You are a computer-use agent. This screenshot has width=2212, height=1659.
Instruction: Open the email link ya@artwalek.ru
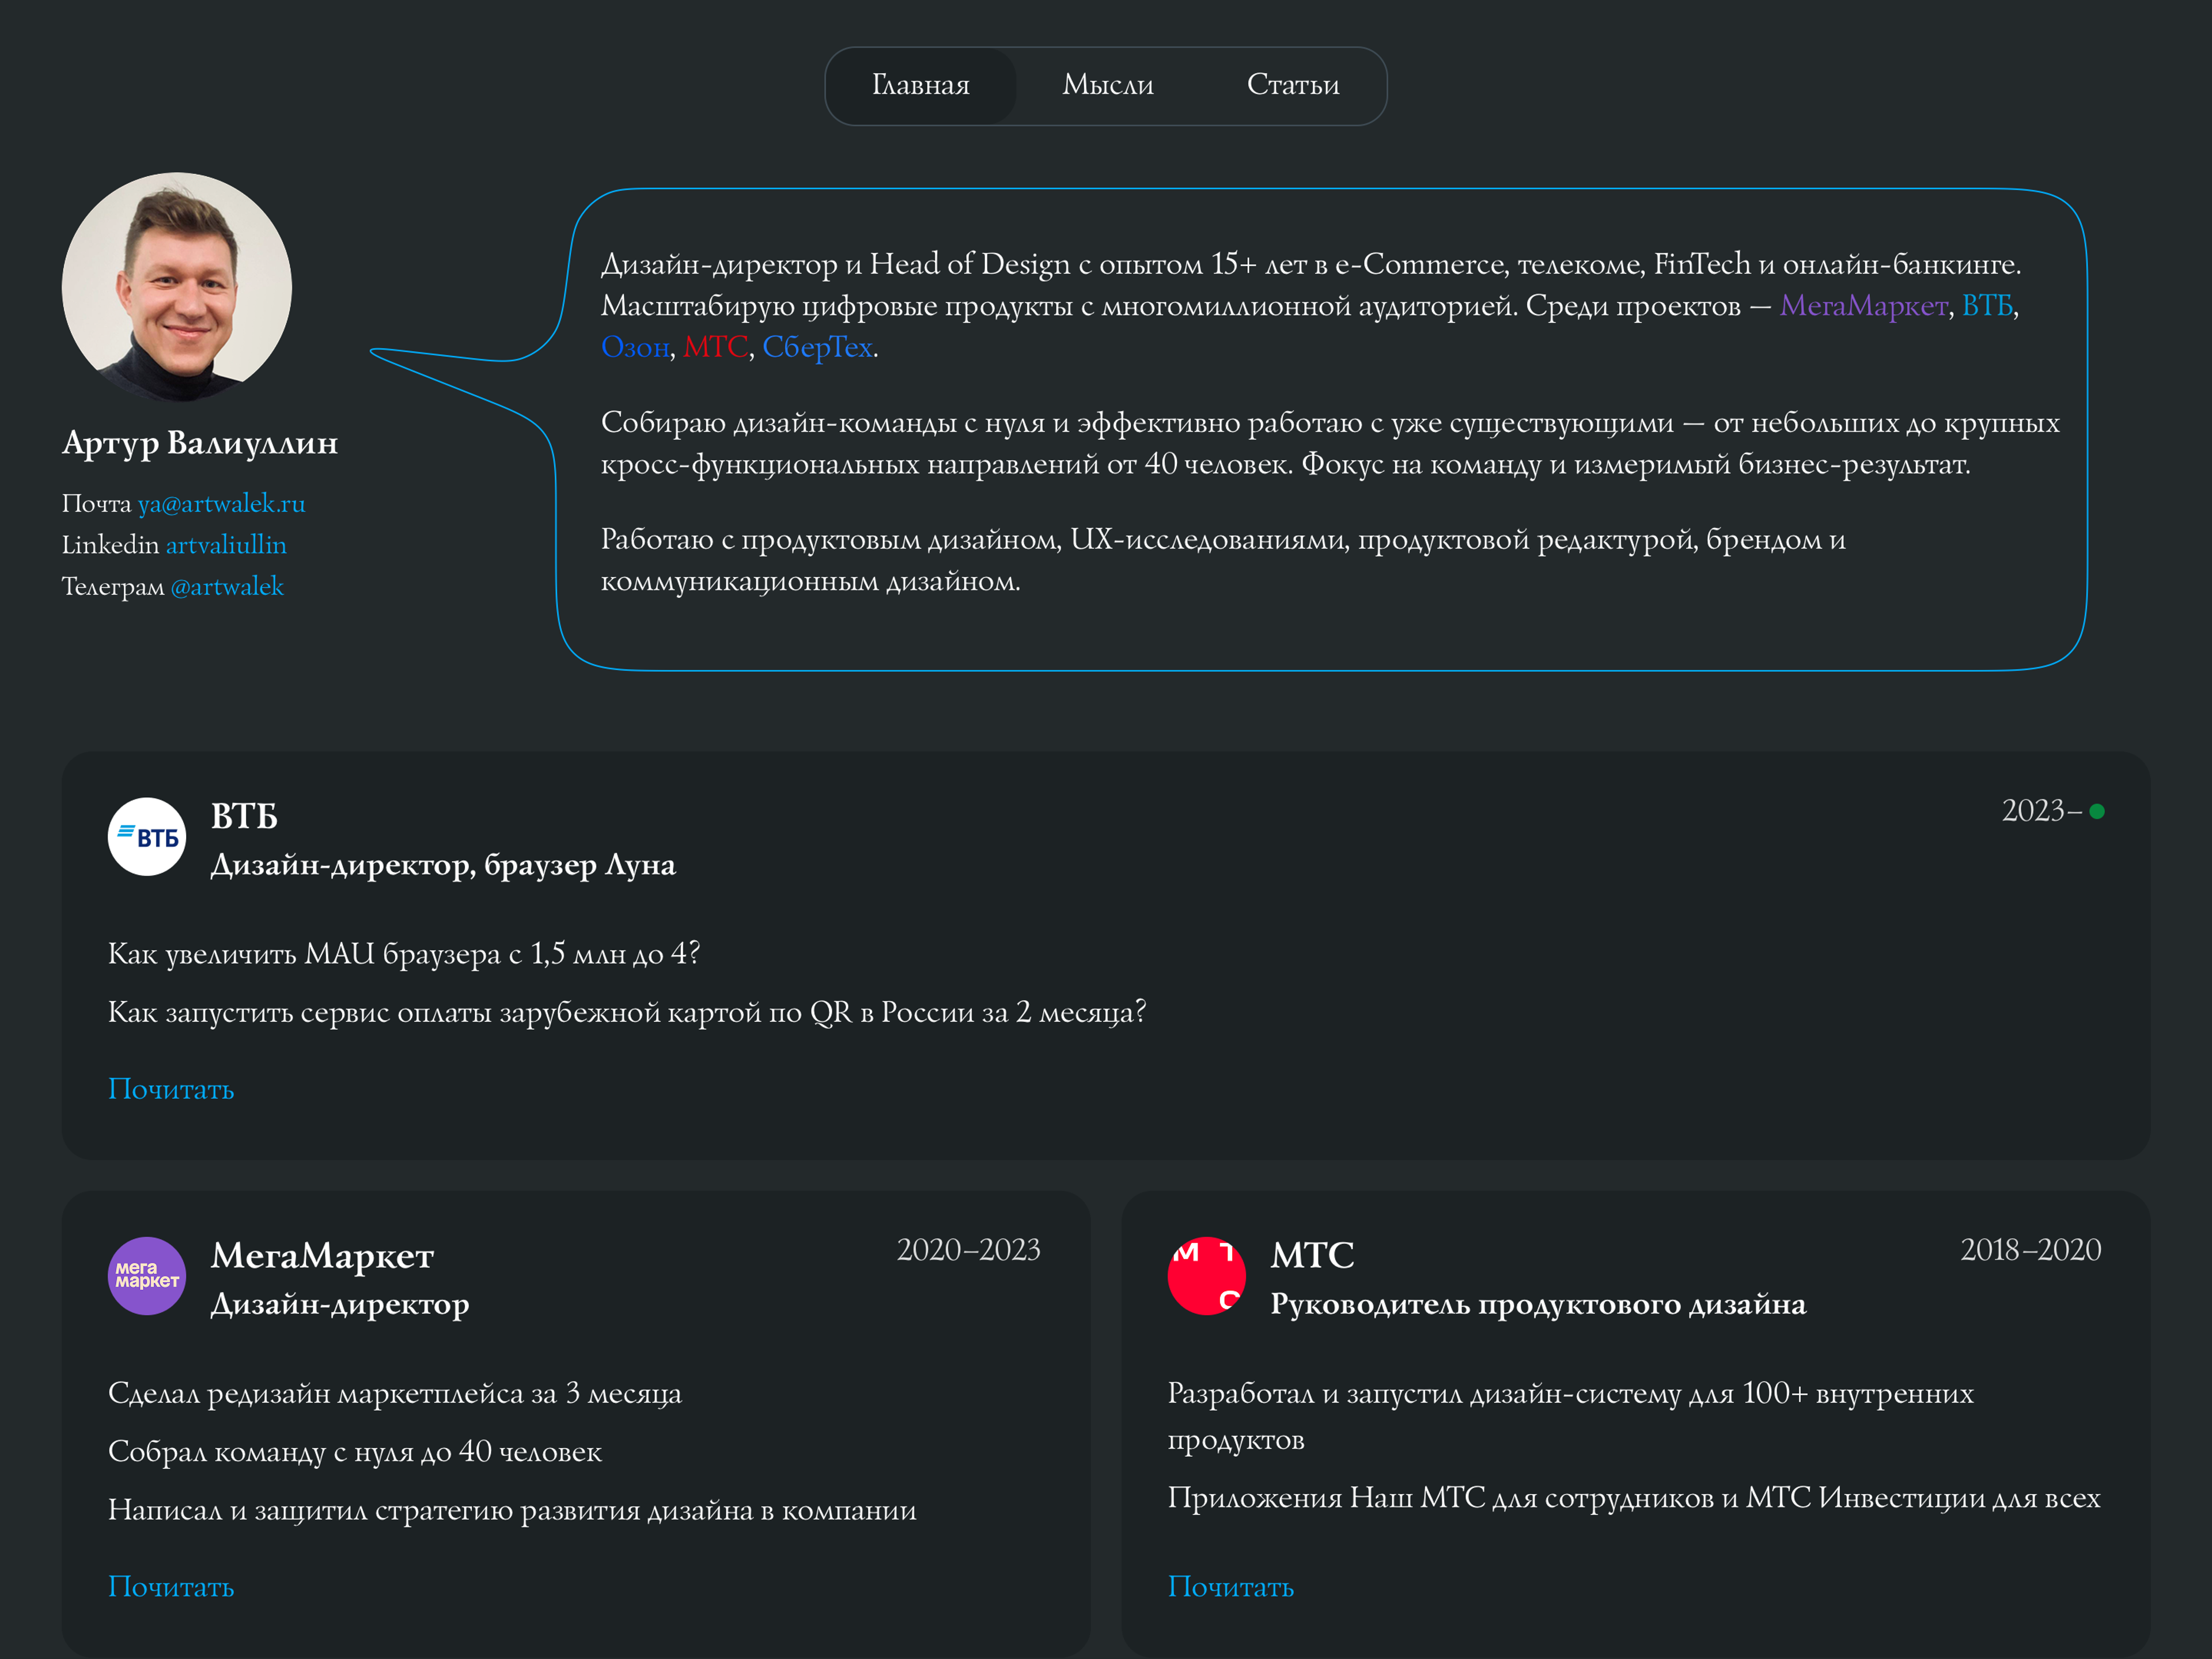[222, 503]
